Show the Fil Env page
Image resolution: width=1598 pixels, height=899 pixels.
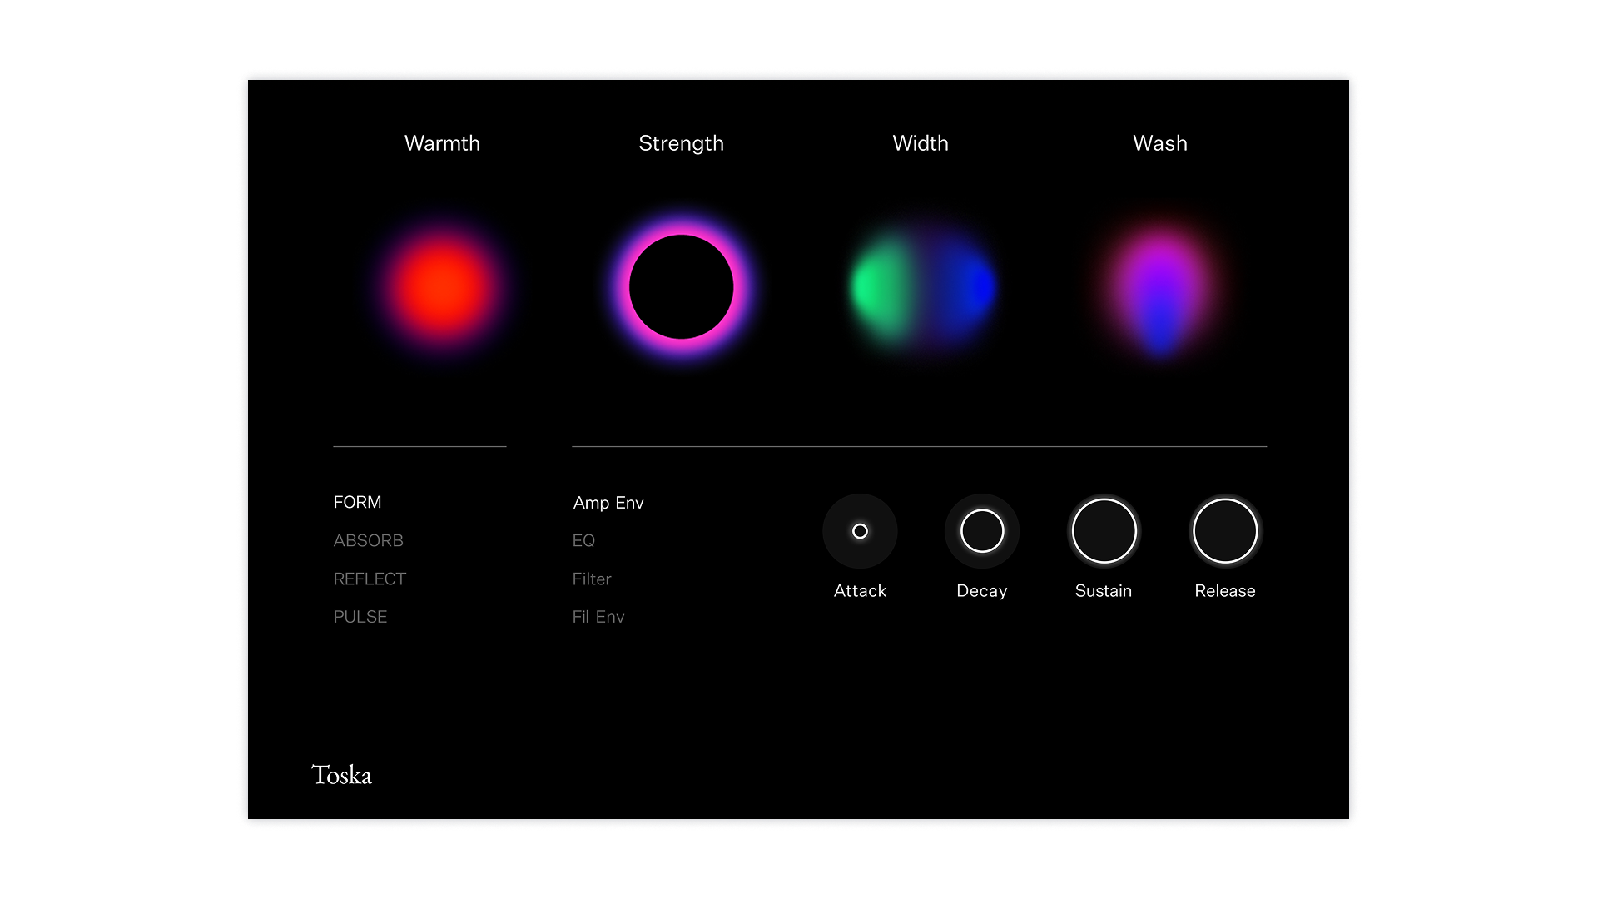click(x=598, y=617)
